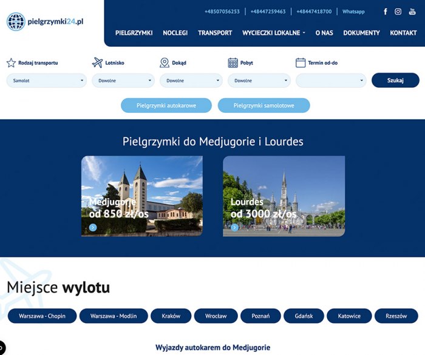Click the Szukaj search button

click(x=395, y=81)
